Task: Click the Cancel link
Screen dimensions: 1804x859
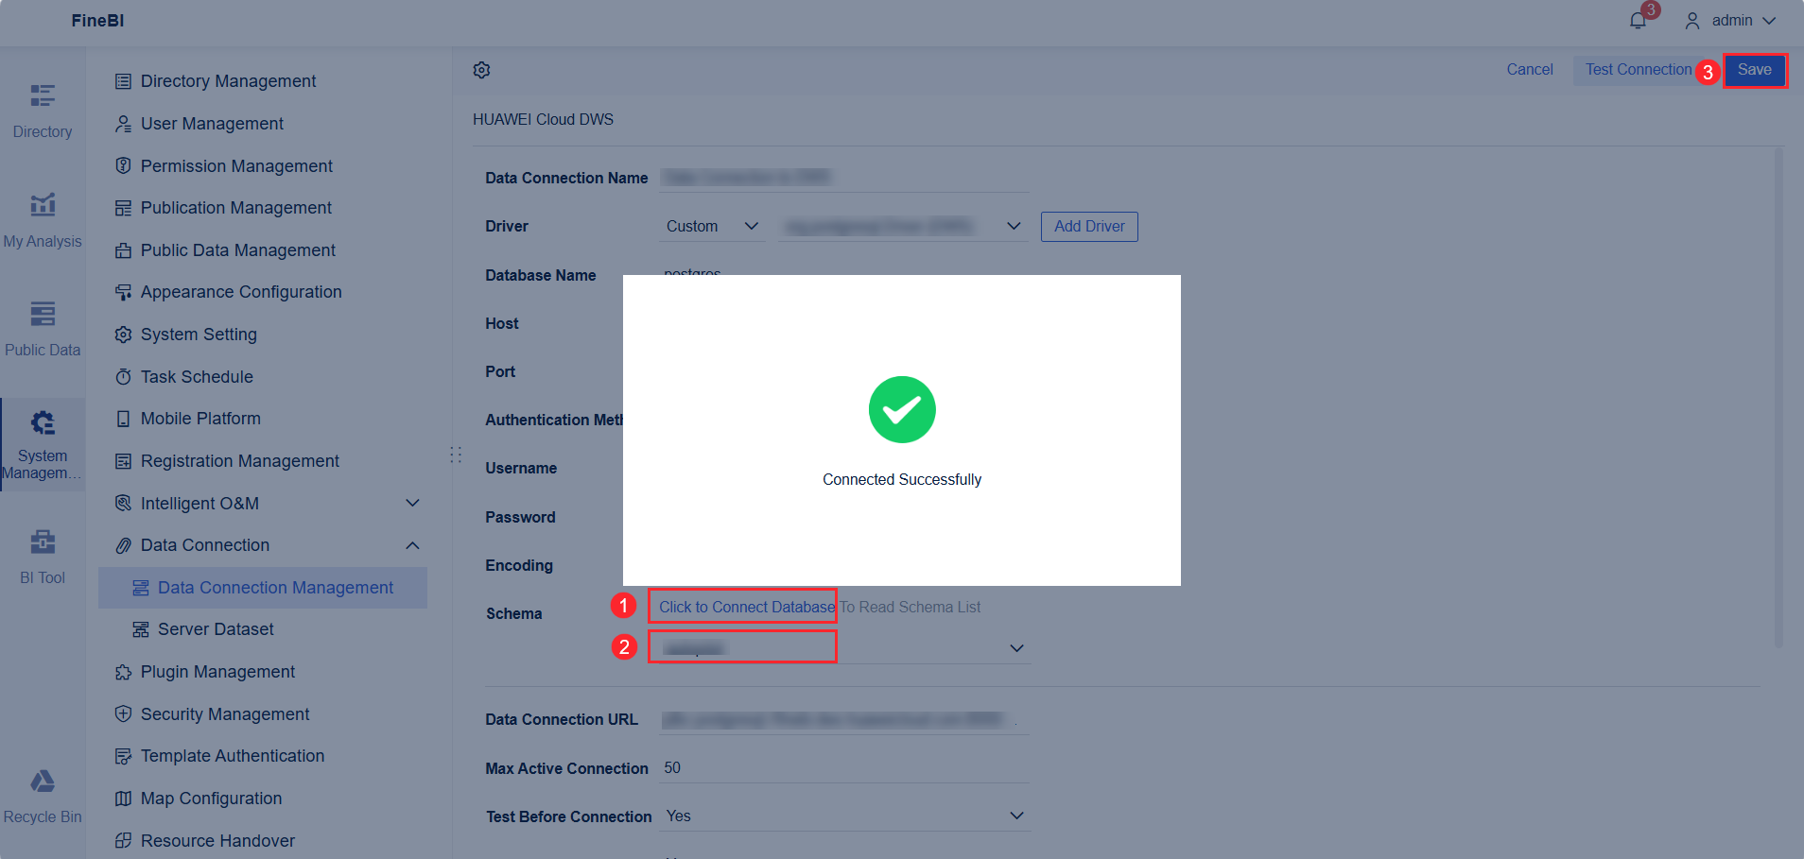Action: (x=1530, y=70)
